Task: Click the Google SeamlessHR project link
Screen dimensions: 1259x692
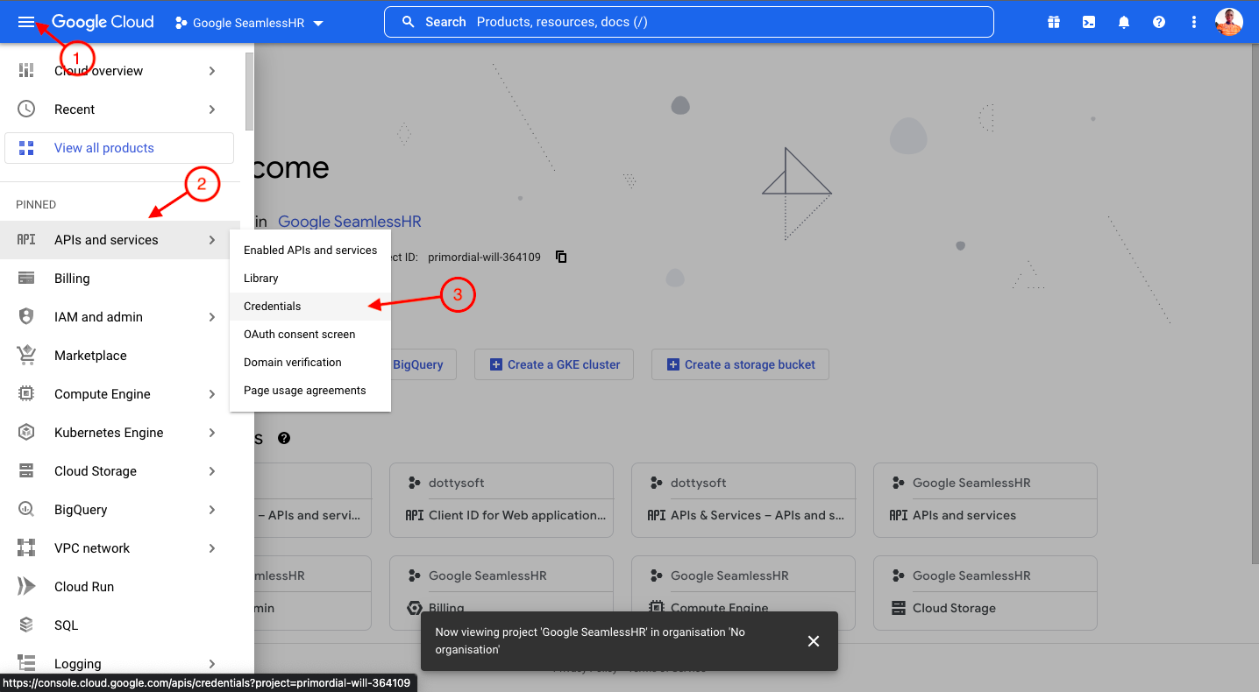Action: [x=350, y=222]
